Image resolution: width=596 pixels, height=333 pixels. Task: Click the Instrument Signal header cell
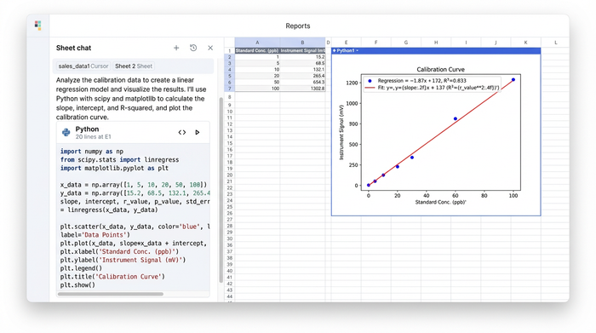tap(302, 50)
